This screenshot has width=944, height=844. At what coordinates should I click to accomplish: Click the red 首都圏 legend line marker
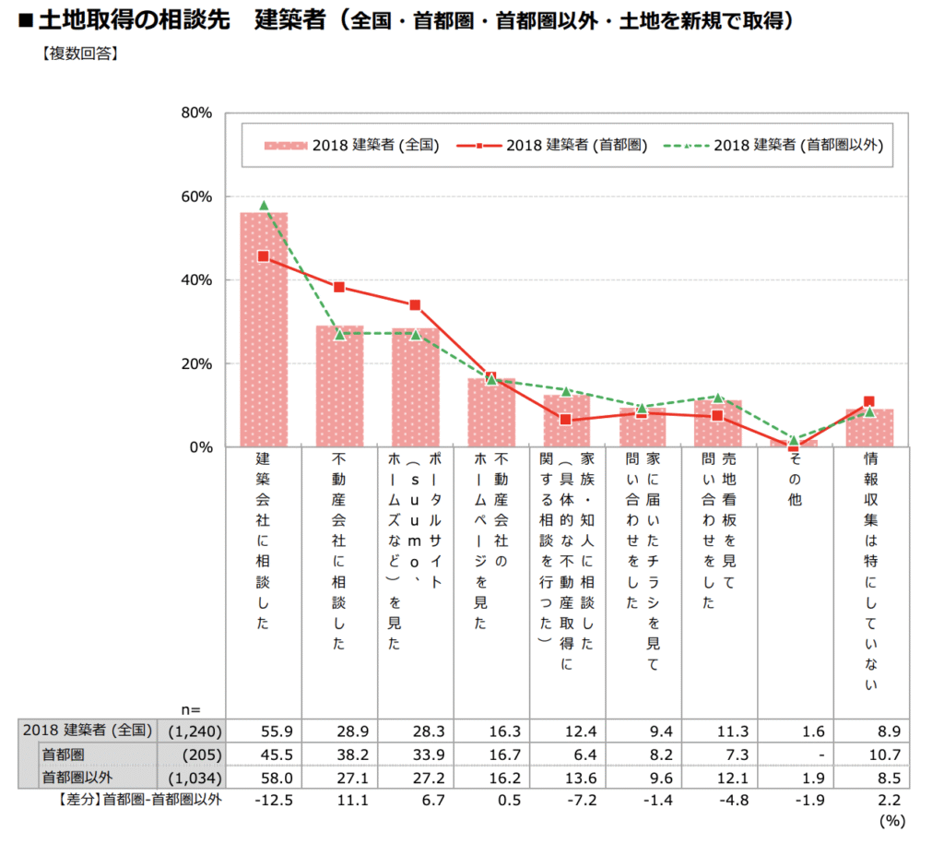tap(478, 146)
